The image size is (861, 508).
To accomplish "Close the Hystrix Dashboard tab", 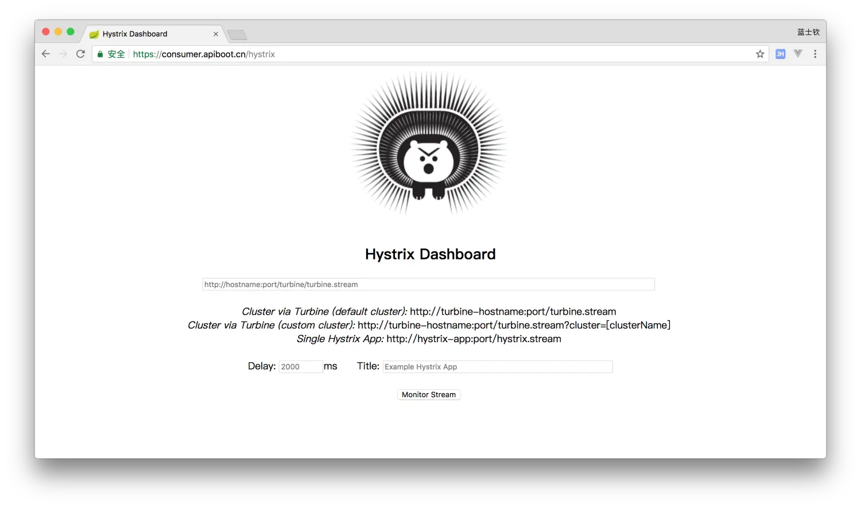I will (x=216, y=34).
